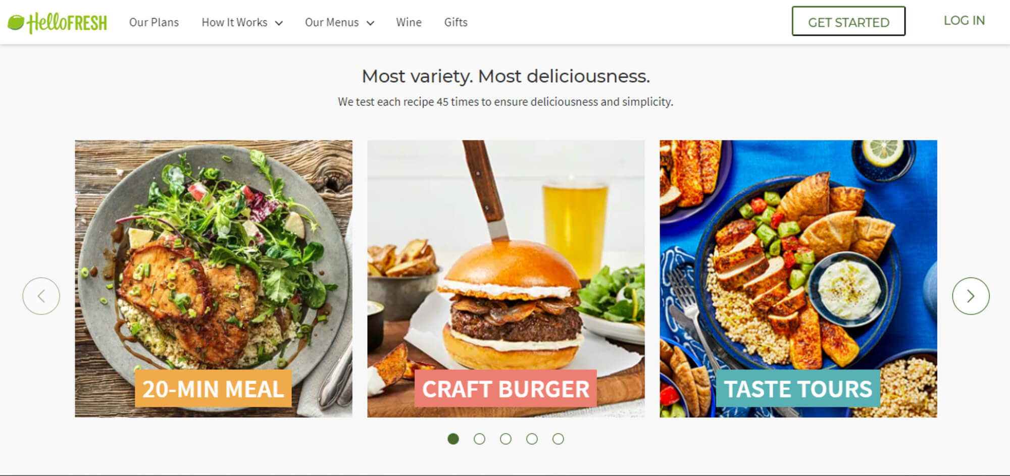Image resolution: width=1010 pixels, height=476 pixels.
Task: Open the CRAFT BURGER image card
Action: click(506, 279)
